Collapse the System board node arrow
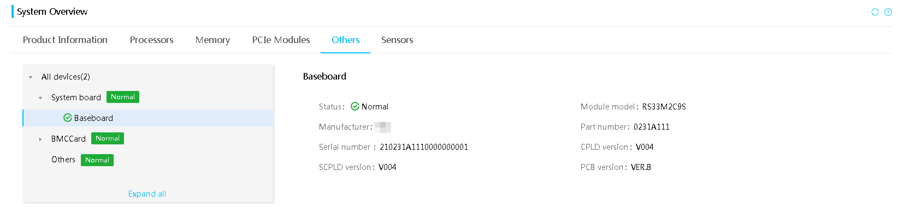This screenshot has width=898, height=207. pos(40,98)
